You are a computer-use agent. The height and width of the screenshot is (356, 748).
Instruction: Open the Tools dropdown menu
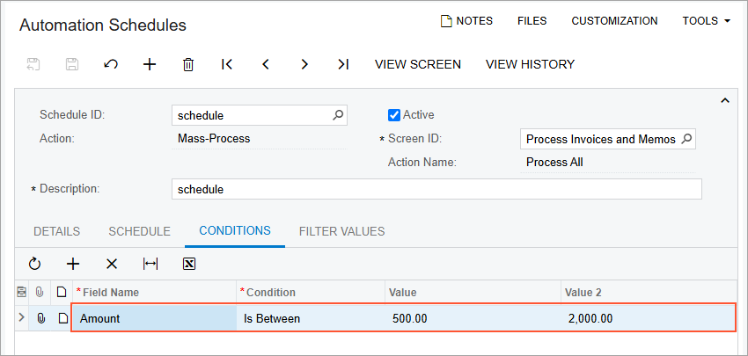pyautogui.click(x=707, y=20)
